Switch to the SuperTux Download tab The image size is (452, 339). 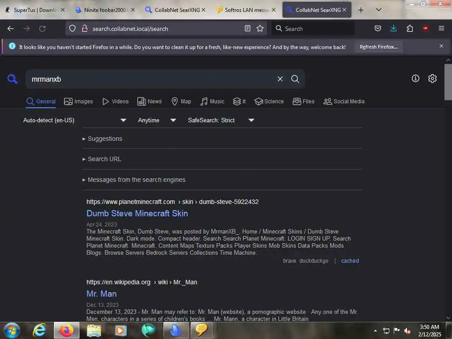[x=34, y=10]
